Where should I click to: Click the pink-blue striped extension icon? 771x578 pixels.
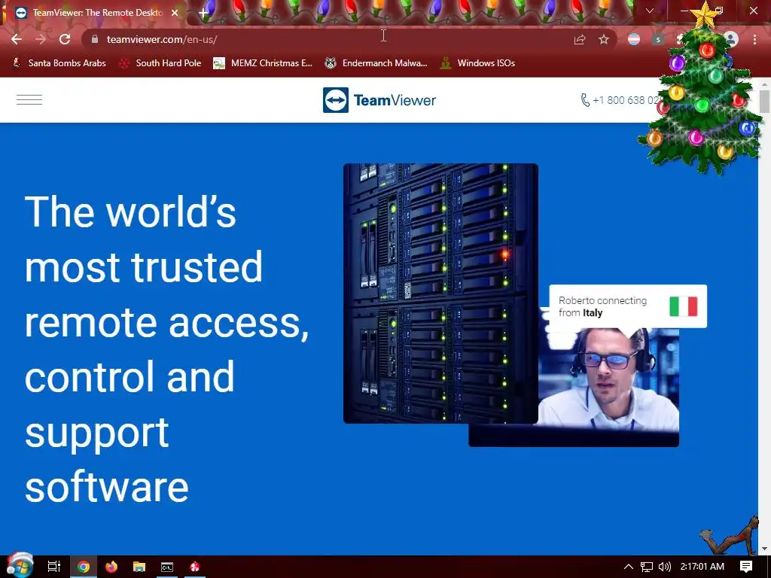[634, 39]
